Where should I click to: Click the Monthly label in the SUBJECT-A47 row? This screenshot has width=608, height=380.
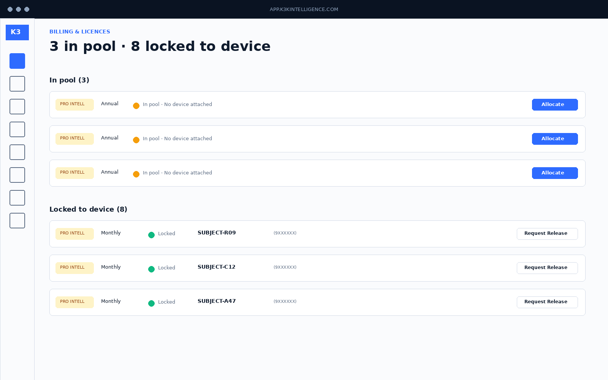[111, 301]
